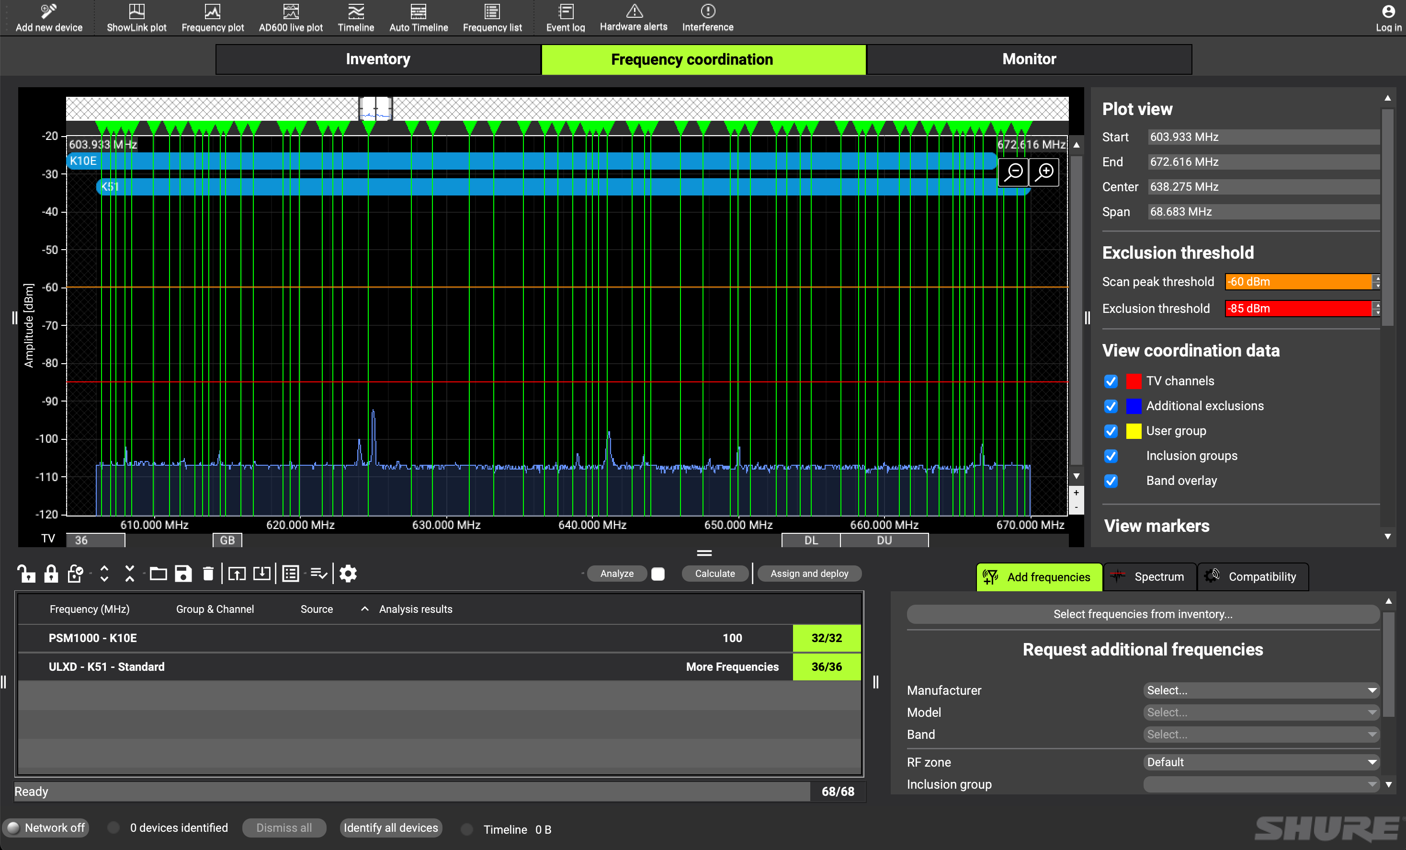This screenshot has width=1406, height=850.
Task: Switch to Frequency coordination tab
Action: (x=703, y=59)
